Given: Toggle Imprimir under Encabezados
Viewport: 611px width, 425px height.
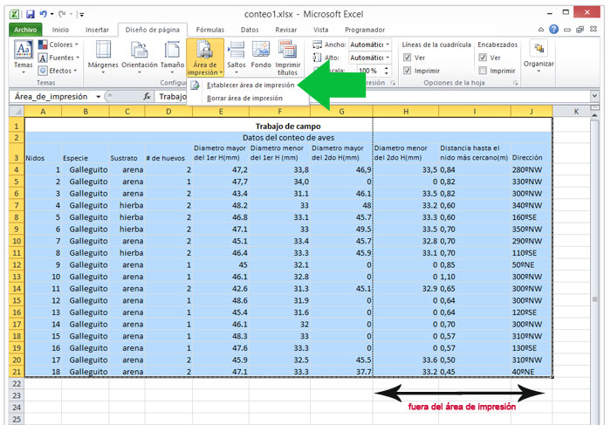Looking at the screenshot, I should click(x=483, y=71).
